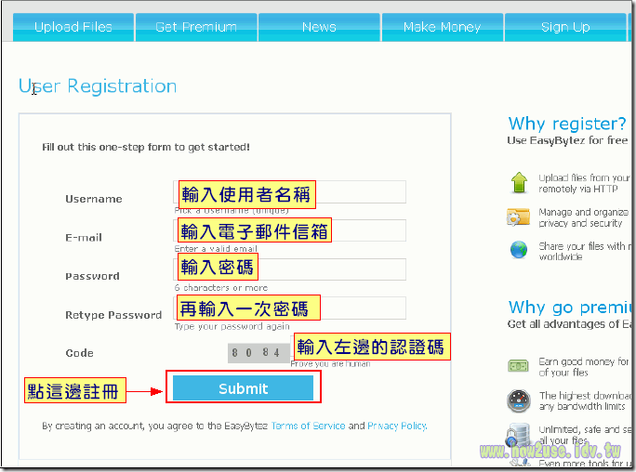Open the Privacy Policy link
This screenshot has width=636, height=472.
[x=397, y=426]
